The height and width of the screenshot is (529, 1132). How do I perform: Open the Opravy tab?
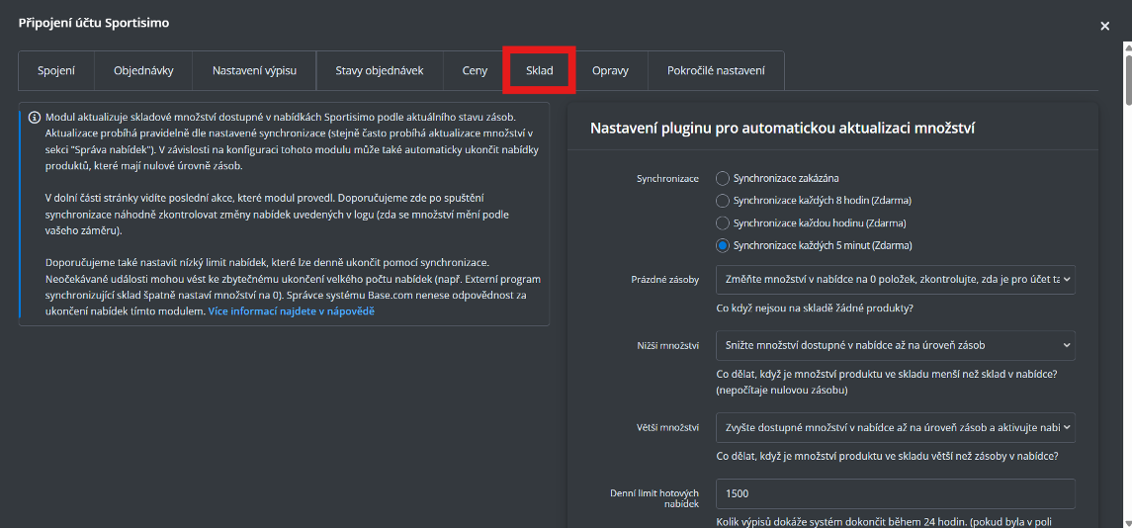[610, 71]
